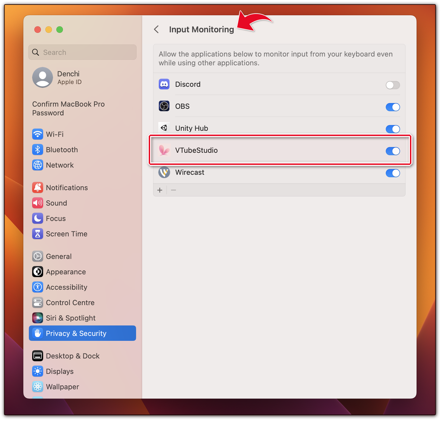The image size is (442, 423).
Task: Open Privacy & Security pane
Action: click(82, 333)
